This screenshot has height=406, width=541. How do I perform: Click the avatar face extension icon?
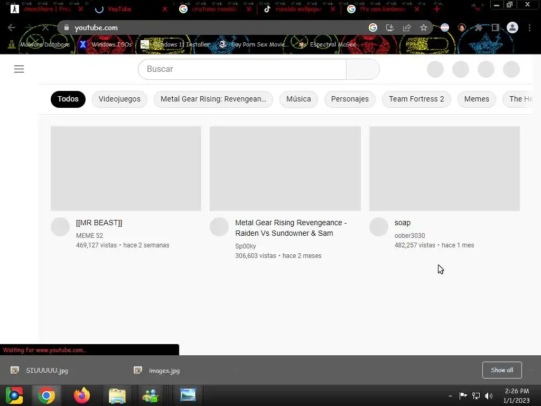(462, 27)
